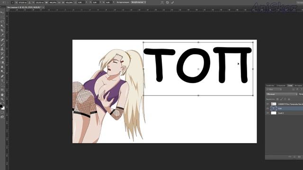
Task: Lock image pixels with brush icon
Action: point(281,99)
